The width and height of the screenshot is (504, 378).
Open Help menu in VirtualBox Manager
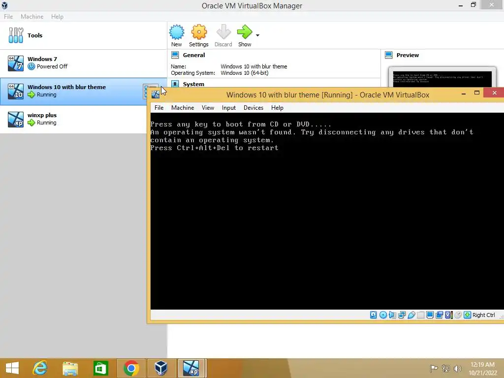(x=57, y=16)
